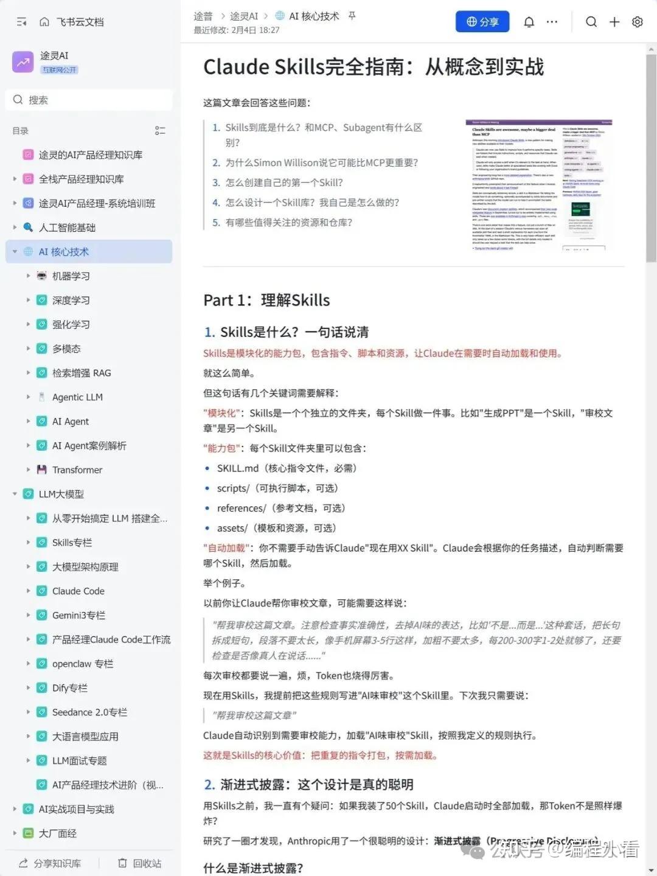Click heading 渐进式披露：这个设计是真的聪明
Image resolution: width=657 pixels, height=876 pixels.
(317, 784)
